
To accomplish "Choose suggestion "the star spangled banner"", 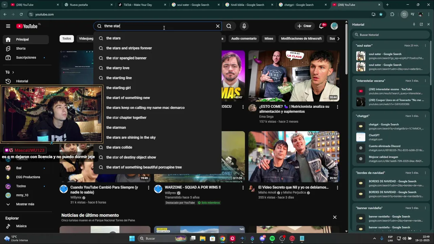I will point(157,58).
